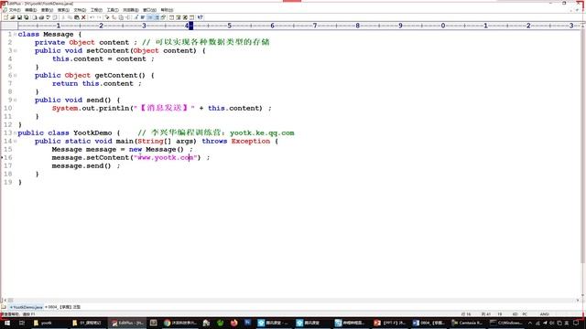Click the PC file format status bar entry
Image resolution: width=586 pixels, height=329 pixels.
tap(525, 314)
